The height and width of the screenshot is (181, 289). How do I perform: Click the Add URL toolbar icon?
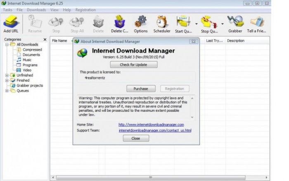[x=11, y=24]
